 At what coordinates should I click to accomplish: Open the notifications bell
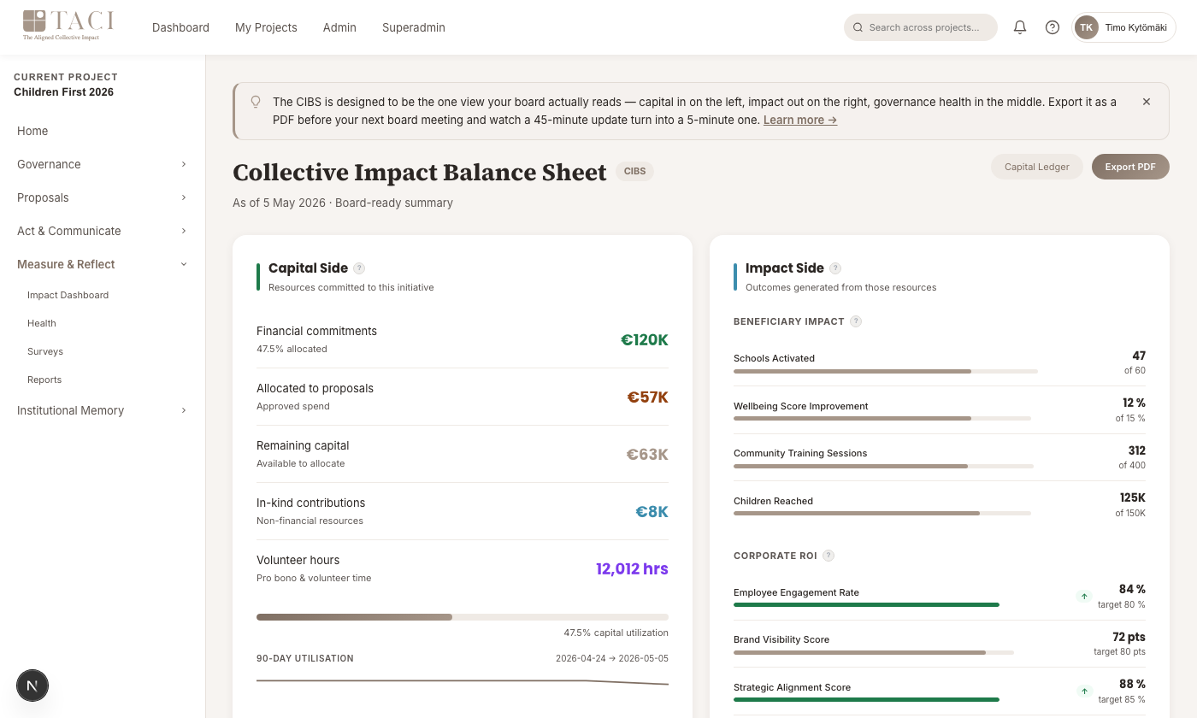1020,27
